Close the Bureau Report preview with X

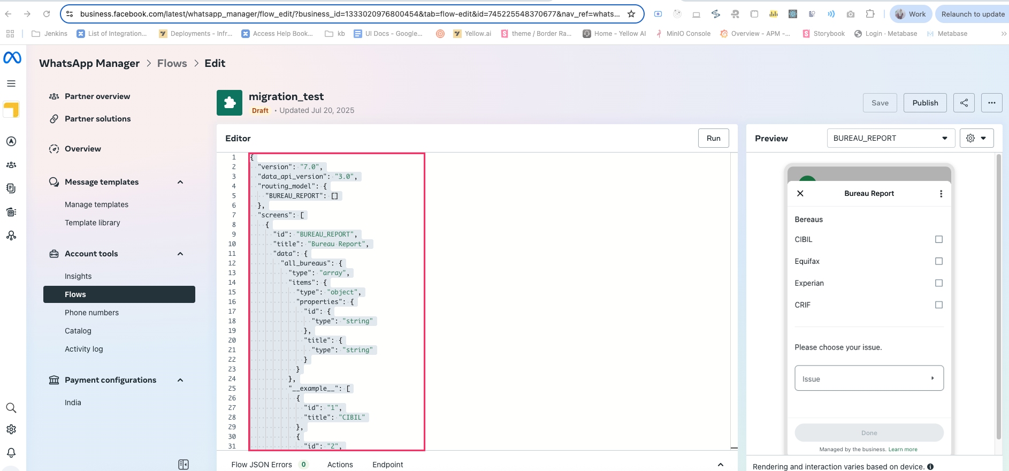click(x=800, y=193)
